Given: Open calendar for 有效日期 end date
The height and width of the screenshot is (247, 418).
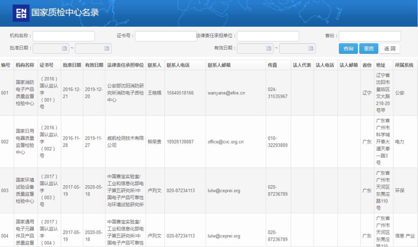Looking at the screenshot, I should coord(310,48).
